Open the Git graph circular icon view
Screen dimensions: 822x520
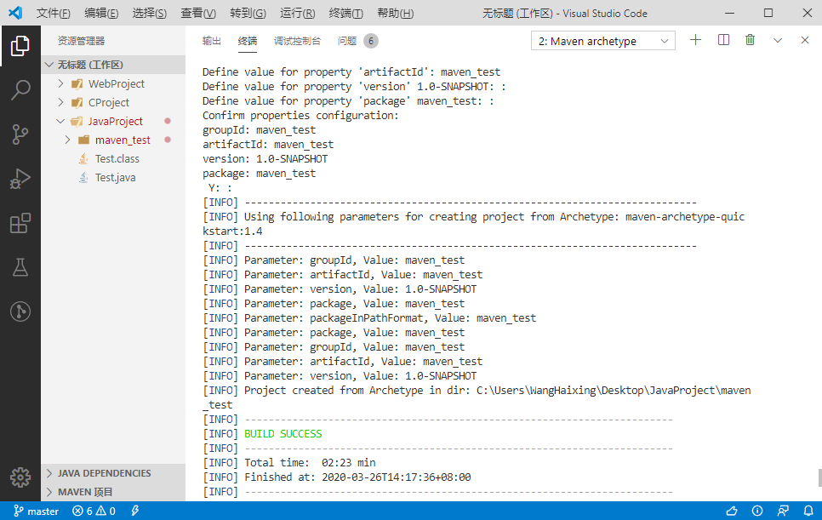20,311
